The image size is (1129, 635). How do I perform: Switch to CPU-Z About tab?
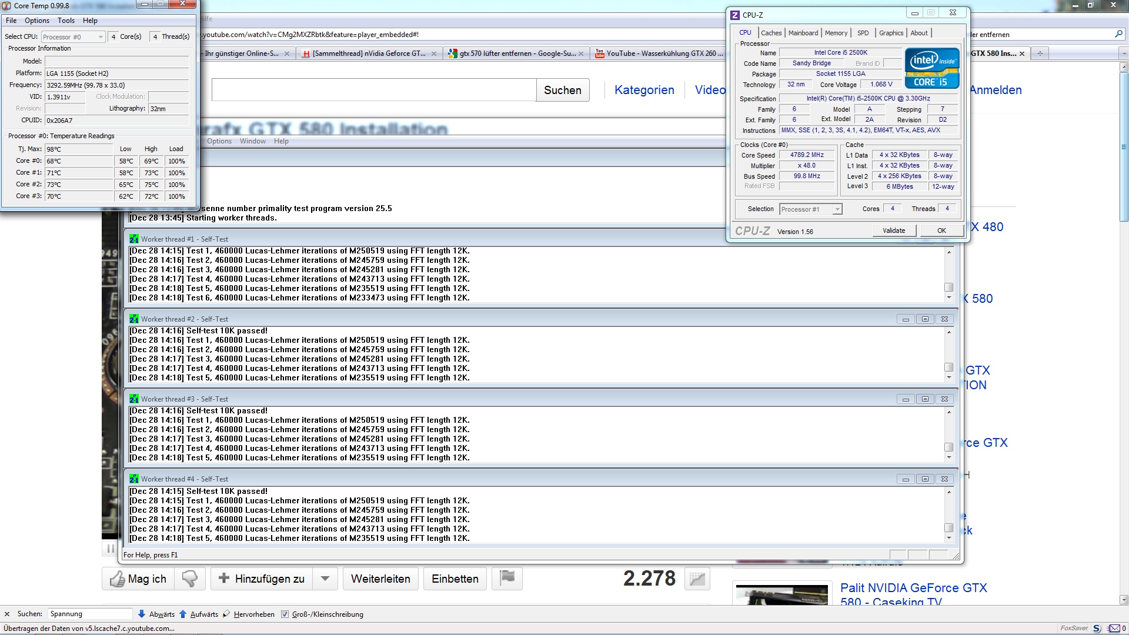coord(919,33)
